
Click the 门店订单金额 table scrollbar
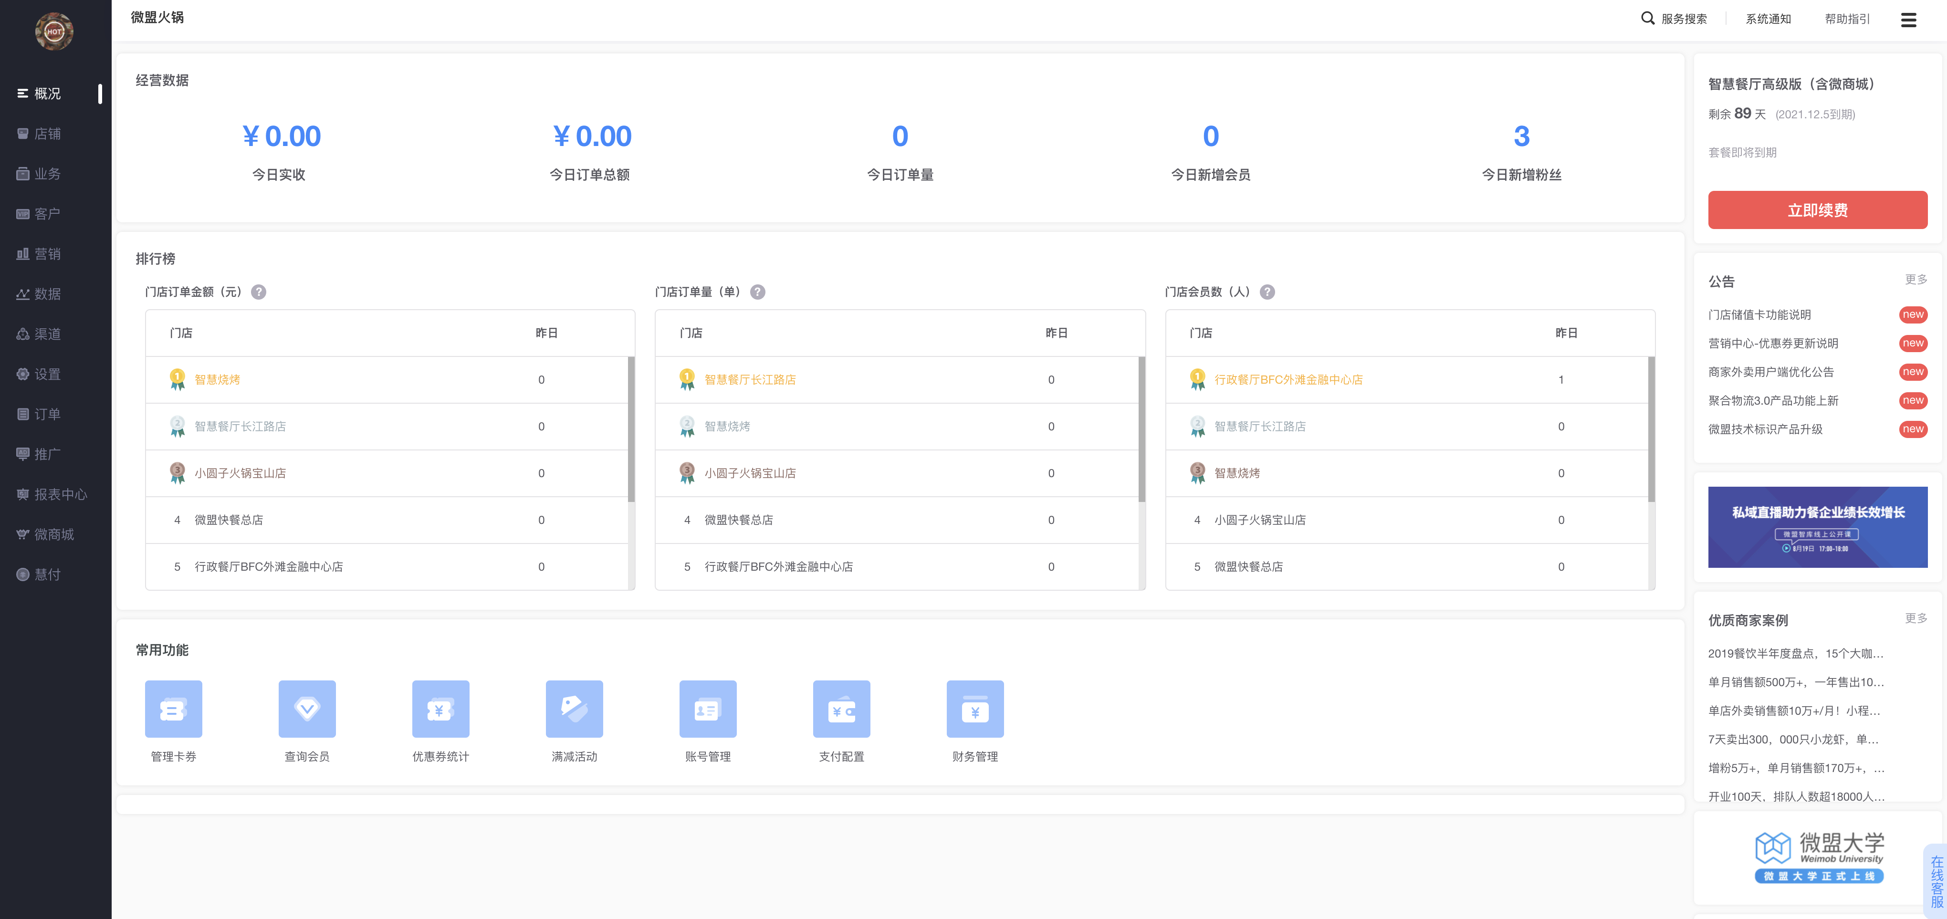[x=631, y=428]
